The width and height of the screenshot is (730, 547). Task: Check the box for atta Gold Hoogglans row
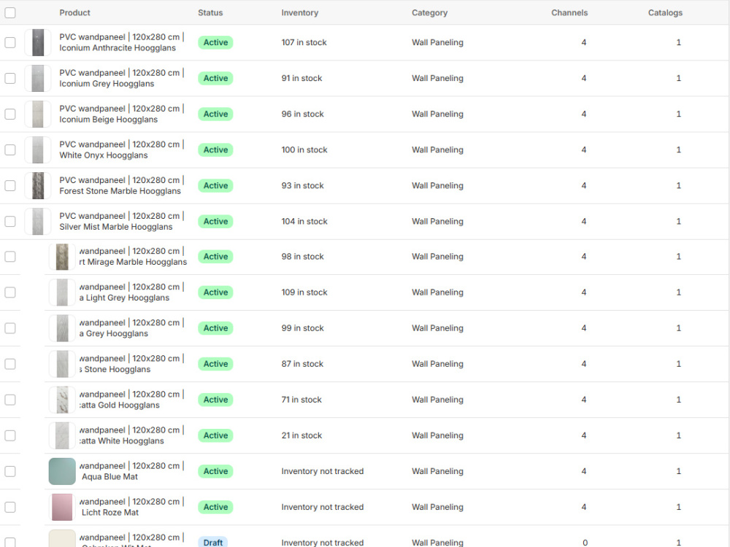coord(10,400)
